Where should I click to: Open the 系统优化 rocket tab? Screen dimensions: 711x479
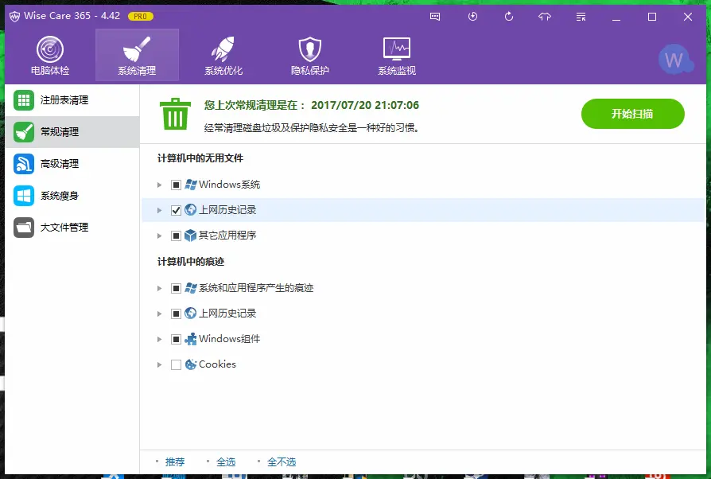click(223, 56)
